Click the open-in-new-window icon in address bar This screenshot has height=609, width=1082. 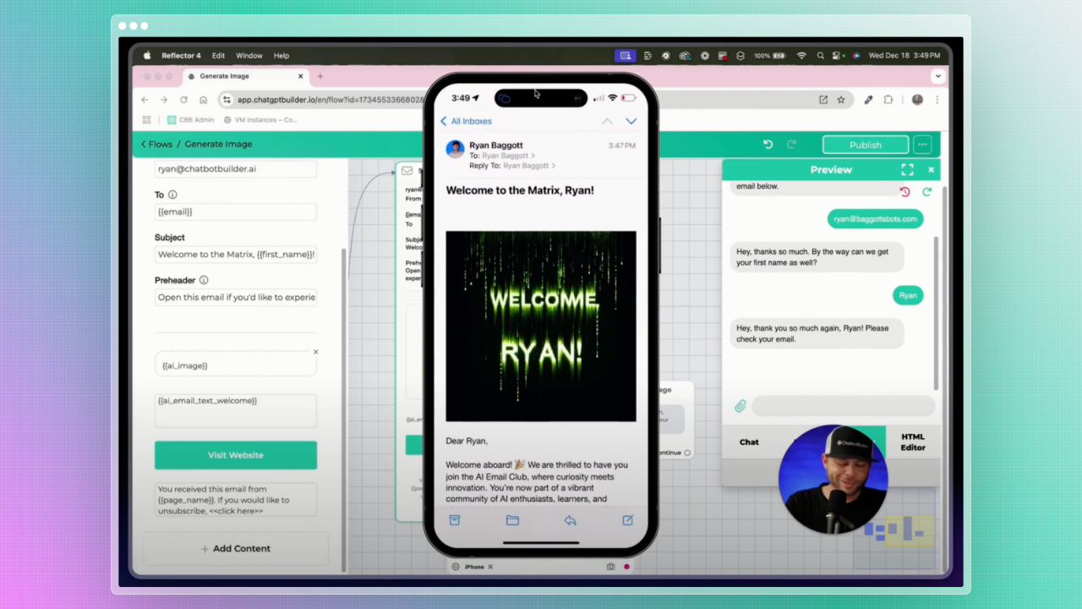click(x=823, y=100)
